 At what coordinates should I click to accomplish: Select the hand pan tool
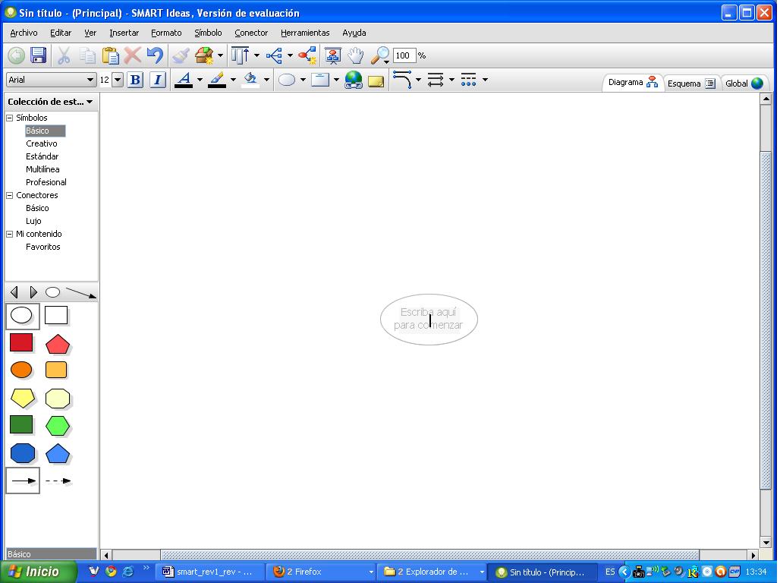click(355, 55)
